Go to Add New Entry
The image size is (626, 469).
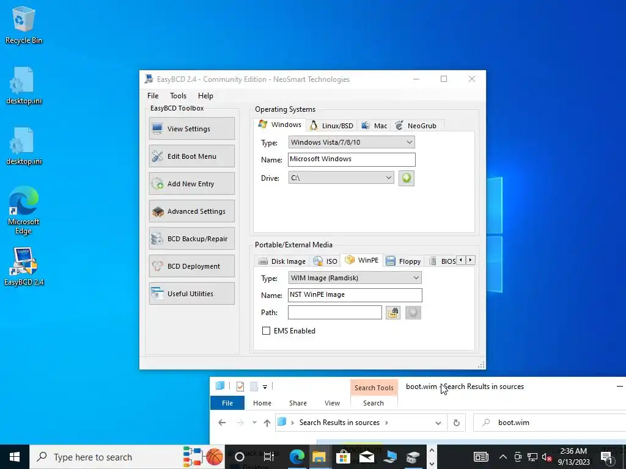191,183
